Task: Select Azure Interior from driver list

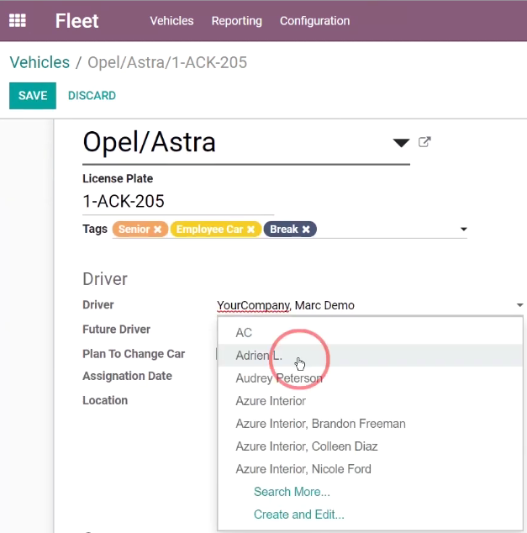Action: coord(370,401)
